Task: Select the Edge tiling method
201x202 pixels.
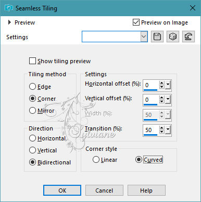Action: point(32,87)
